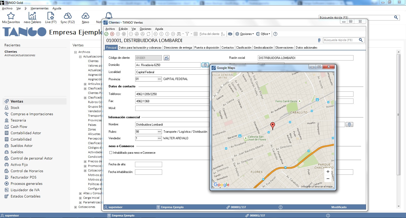Click the button beside Código de cliente field
This screenshot has width=406, height=218.
pos(166,58)
